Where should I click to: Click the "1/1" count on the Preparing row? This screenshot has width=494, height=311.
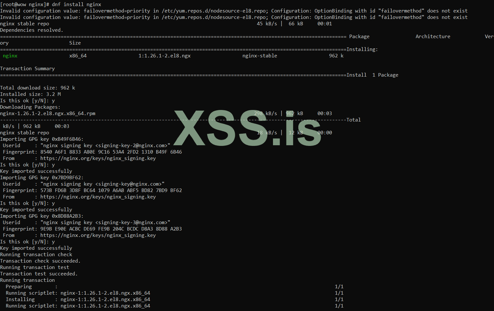[339, 287]
